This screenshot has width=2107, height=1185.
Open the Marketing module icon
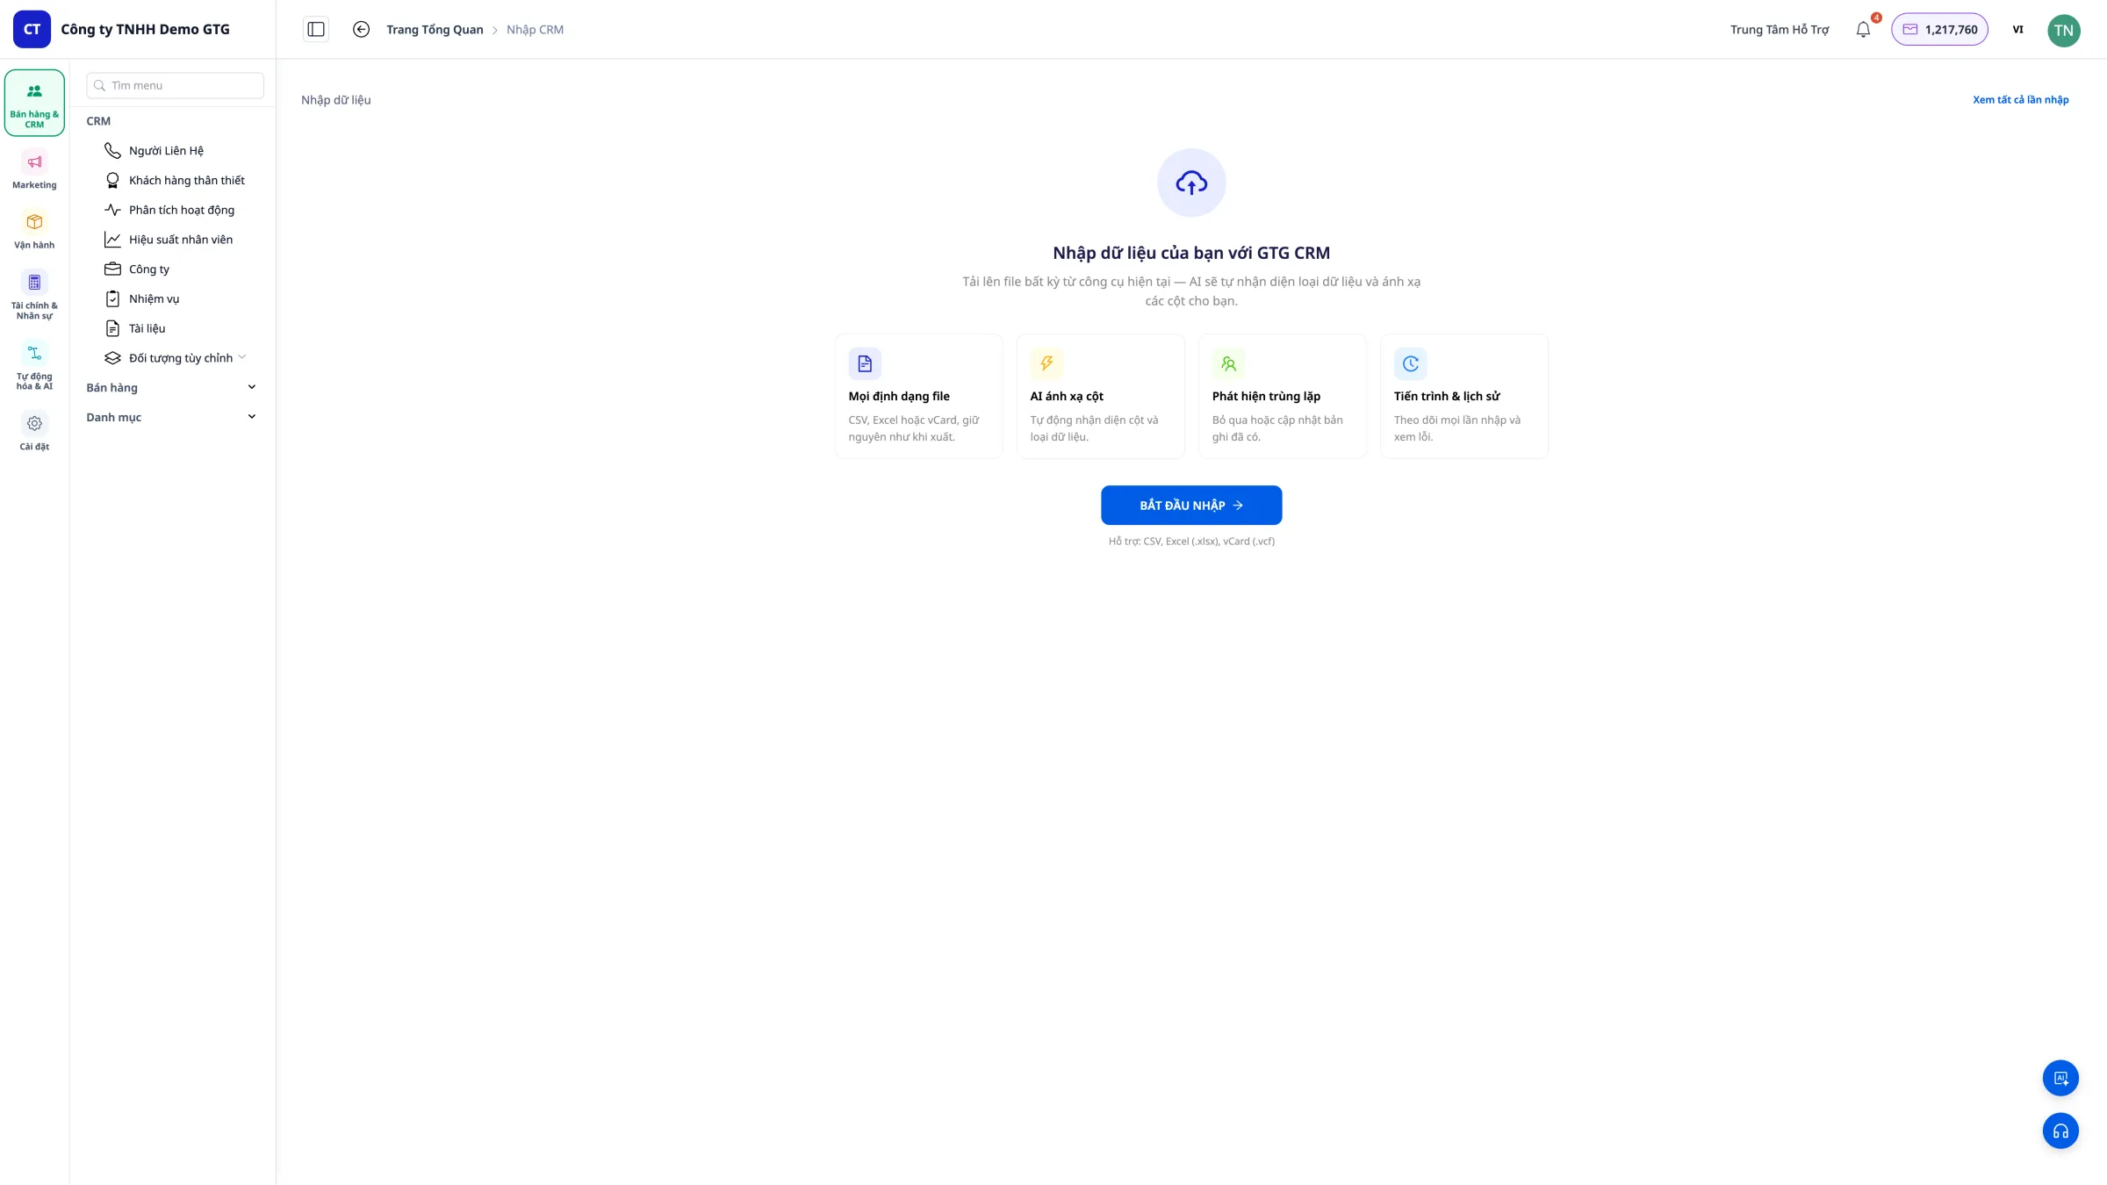pos(34,171)
